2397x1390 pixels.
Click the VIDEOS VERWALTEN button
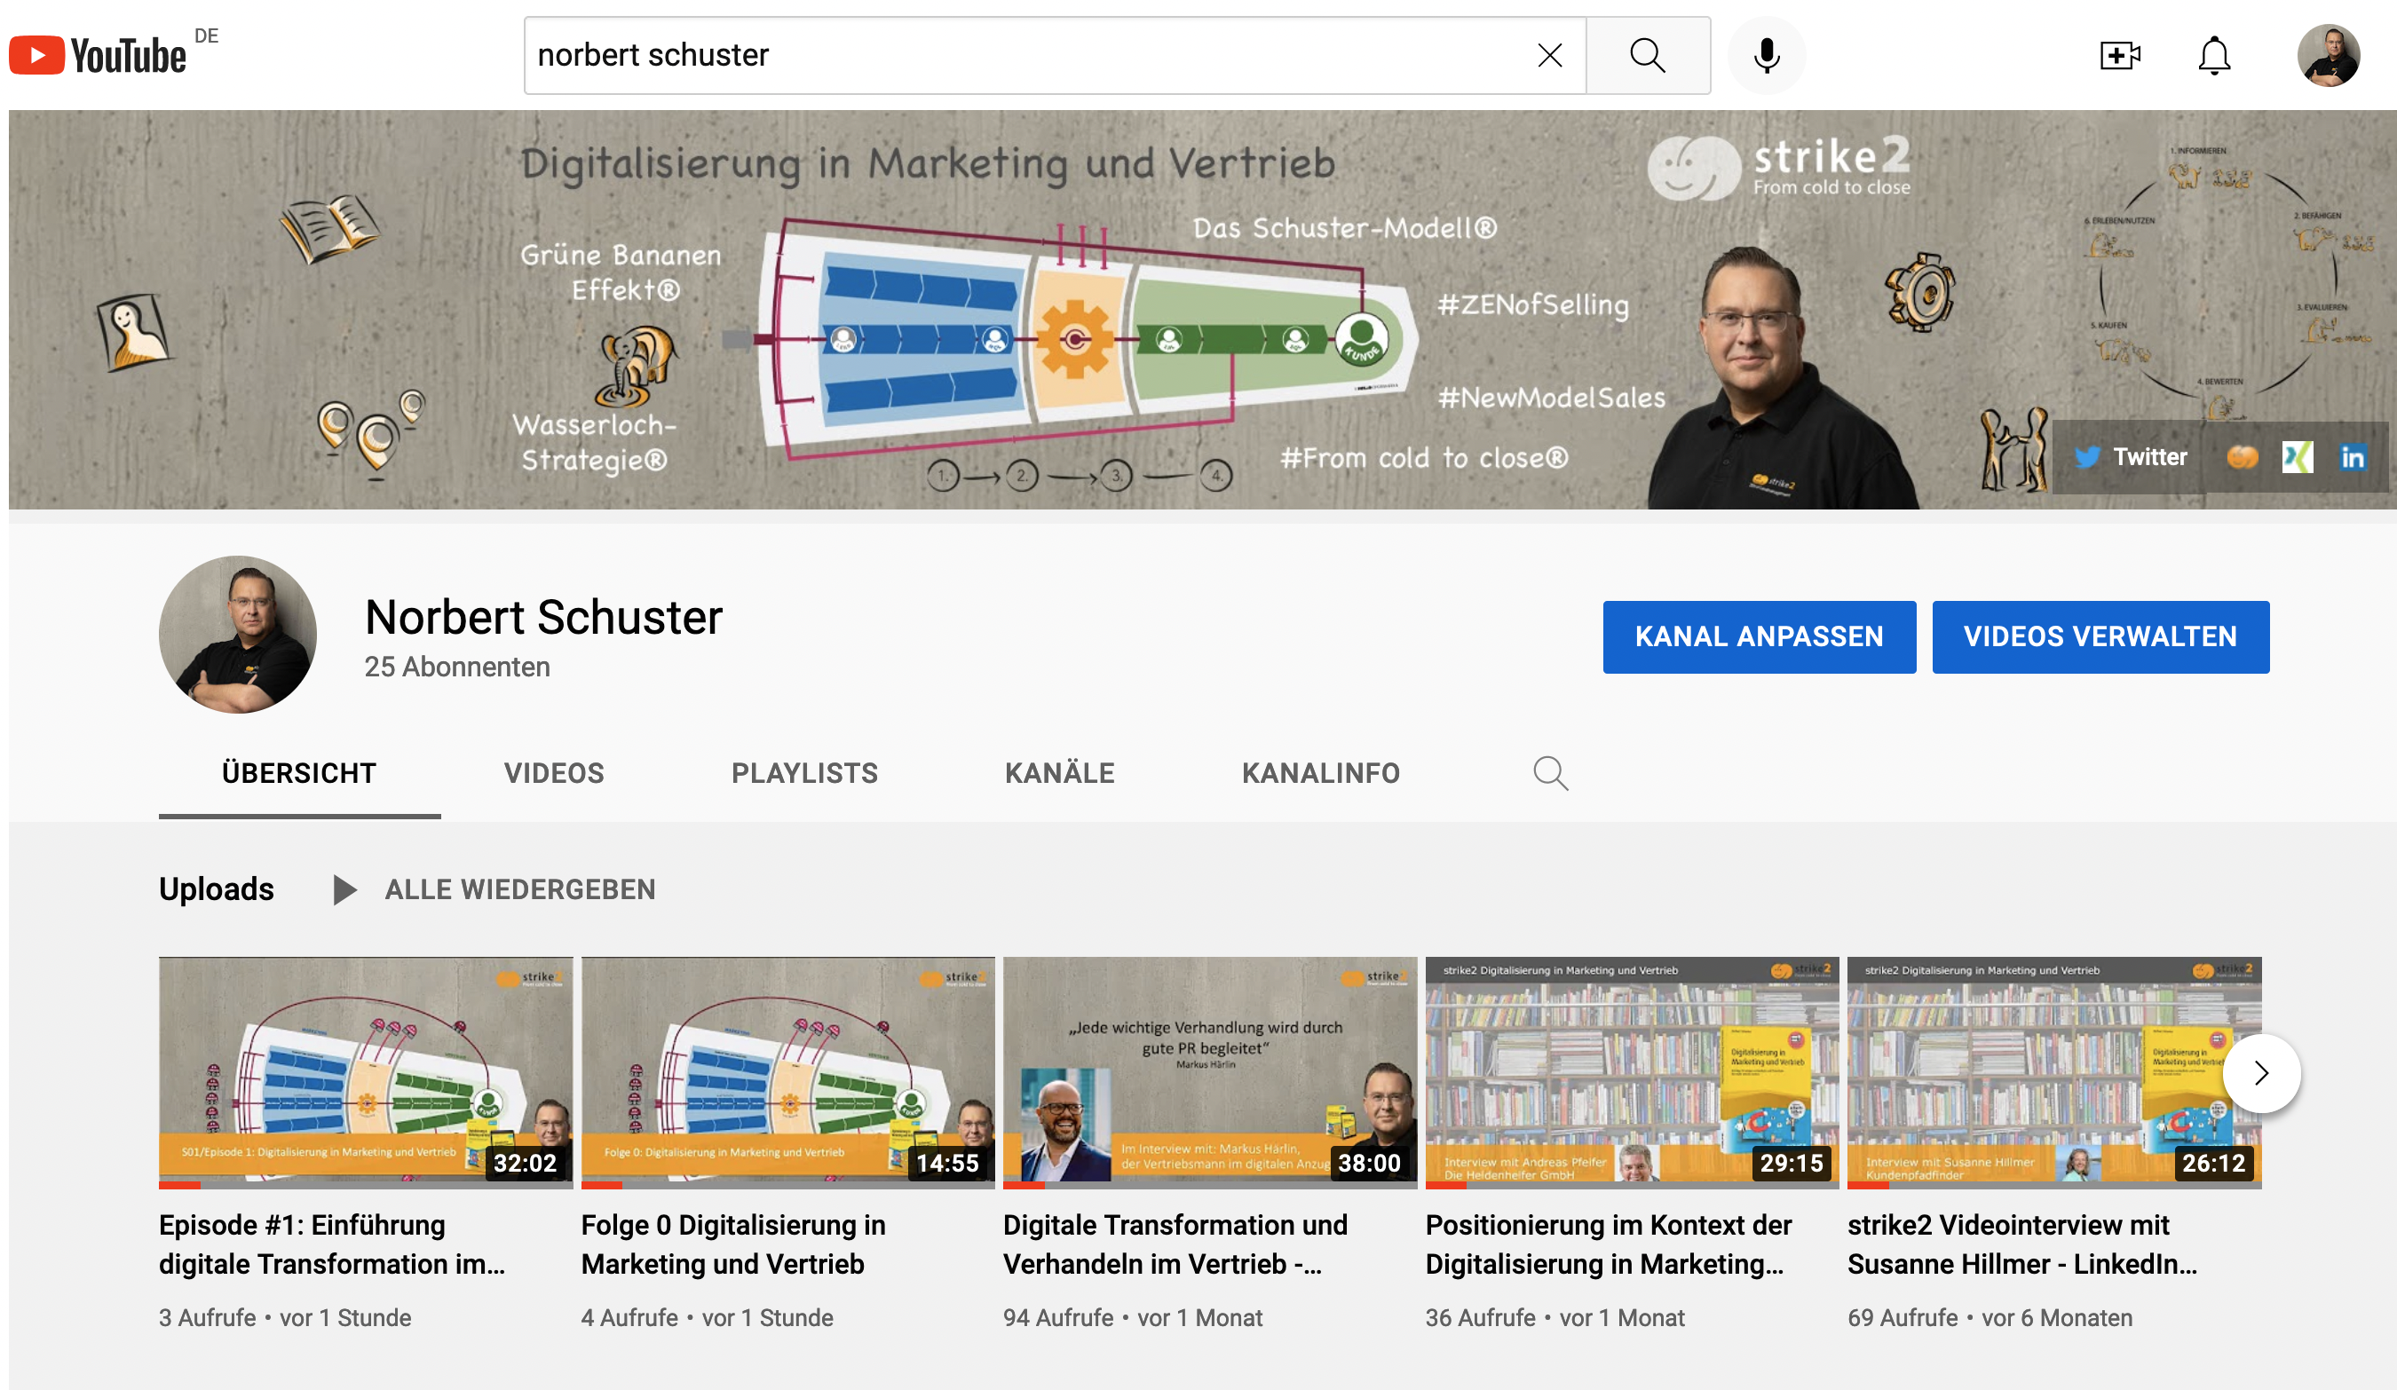tap(2100, 637)
